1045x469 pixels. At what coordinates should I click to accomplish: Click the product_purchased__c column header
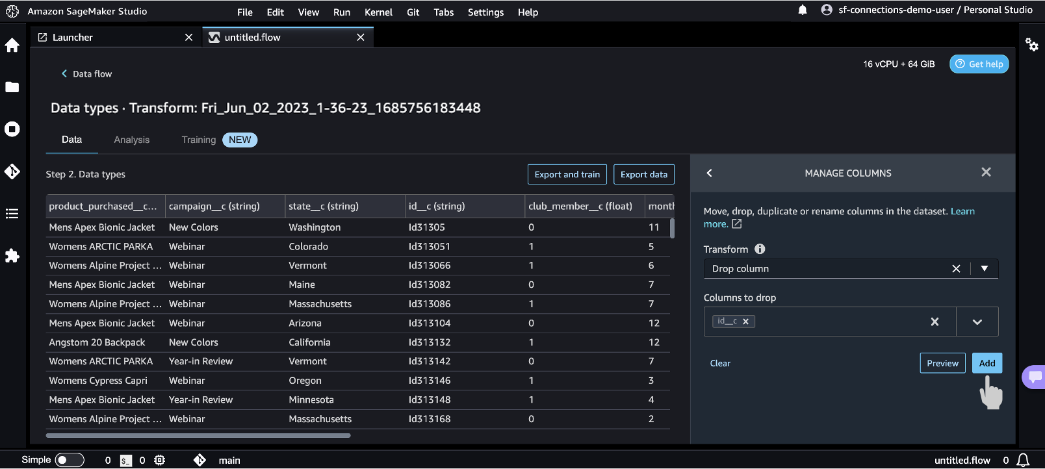click(105, 207)
